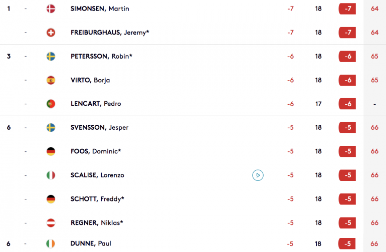Click the Austria flag next to Regner
This screenshot has width=386, height=252.
click(51, 223)
